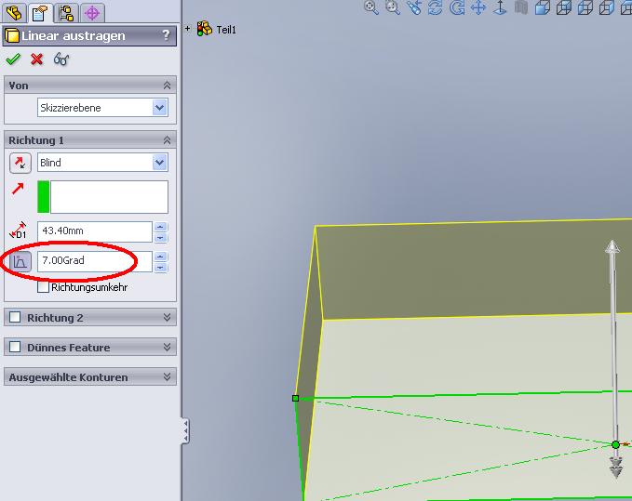
Task: Collapse the Von section
Action: [167, 86]
